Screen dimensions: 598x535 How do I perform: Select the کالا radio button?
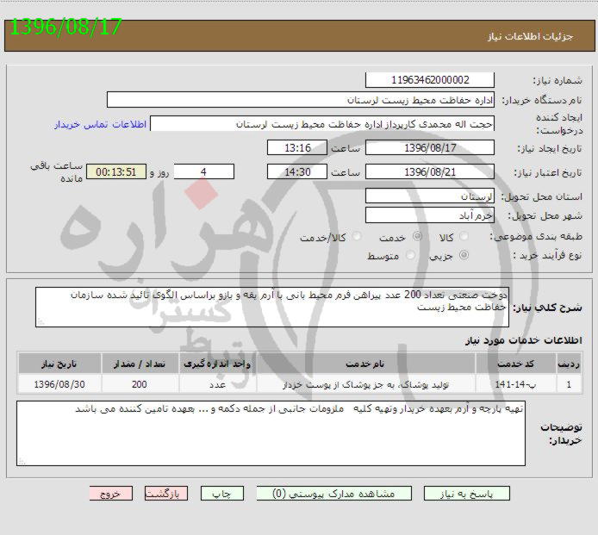[x=464, y=236]
